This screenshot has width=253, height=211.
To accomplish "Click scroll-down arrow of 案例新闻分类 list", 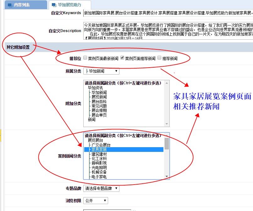I will [167, 177].
